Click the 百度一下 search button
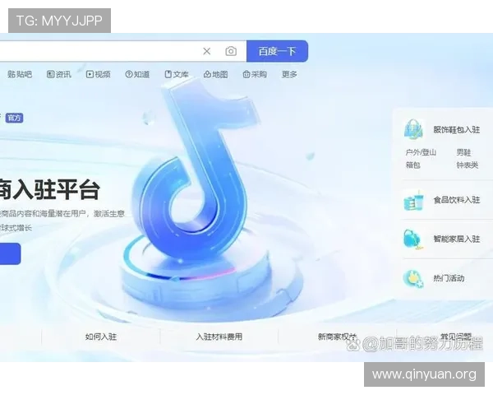This screenshot has height=395, width=493. pos(277,51)
